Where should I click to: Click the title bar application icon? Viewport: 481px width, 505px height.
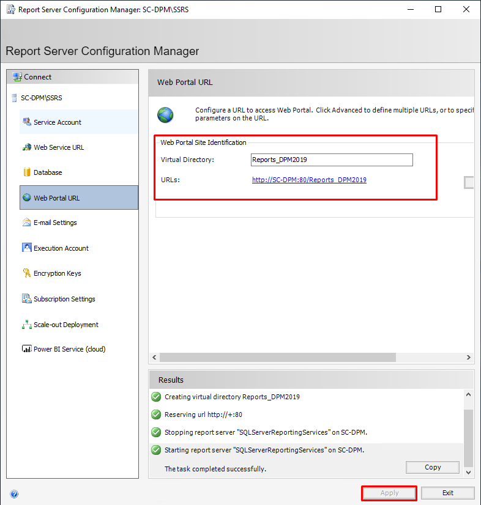[x=11, y=9]
